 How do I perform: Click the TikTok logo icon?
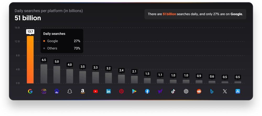[173, 91]
